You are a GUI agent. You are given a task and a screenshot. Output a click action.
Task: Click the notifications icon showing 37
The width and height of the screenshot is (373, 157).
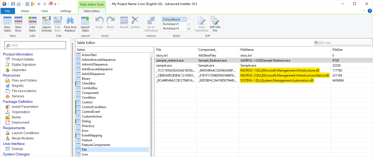tap(51, 4)
